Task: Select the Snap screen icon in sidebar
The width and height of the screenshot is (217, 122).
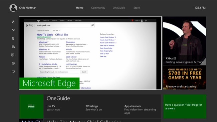Action: coord(13,72)
